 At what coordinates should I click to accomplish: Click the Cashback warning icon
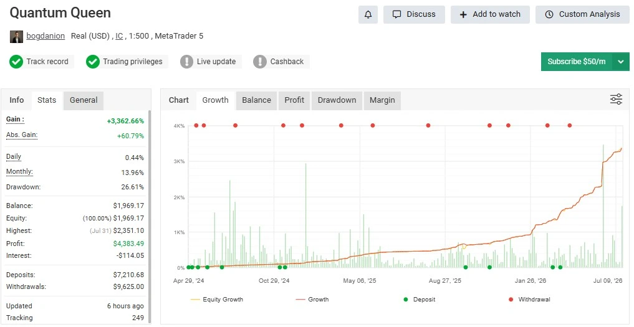pyautogui.click(x=259, y=62)
